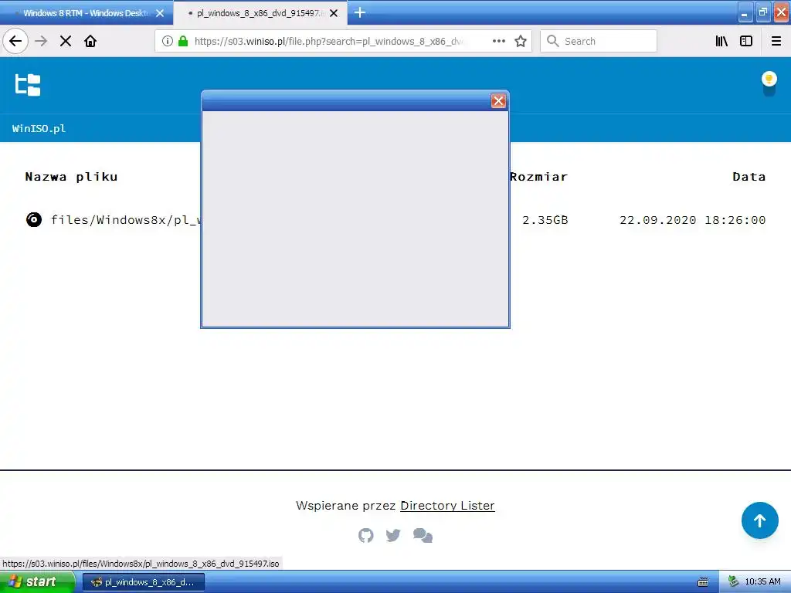This screenshot has height=593, width=791.
Task: Close the pl_windows_8_x86_dvd tab
Action: pyautogui.click(x=334, y=13)
